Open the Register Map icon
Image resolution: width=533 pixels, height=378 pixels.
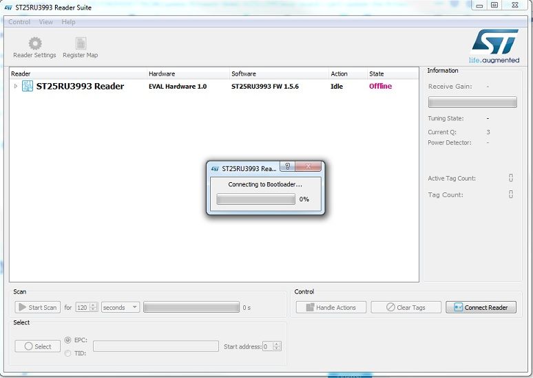(81, 43)
